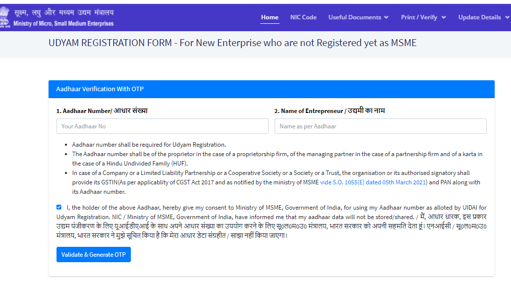Expand the Update Details dropdown

point(479,17)
